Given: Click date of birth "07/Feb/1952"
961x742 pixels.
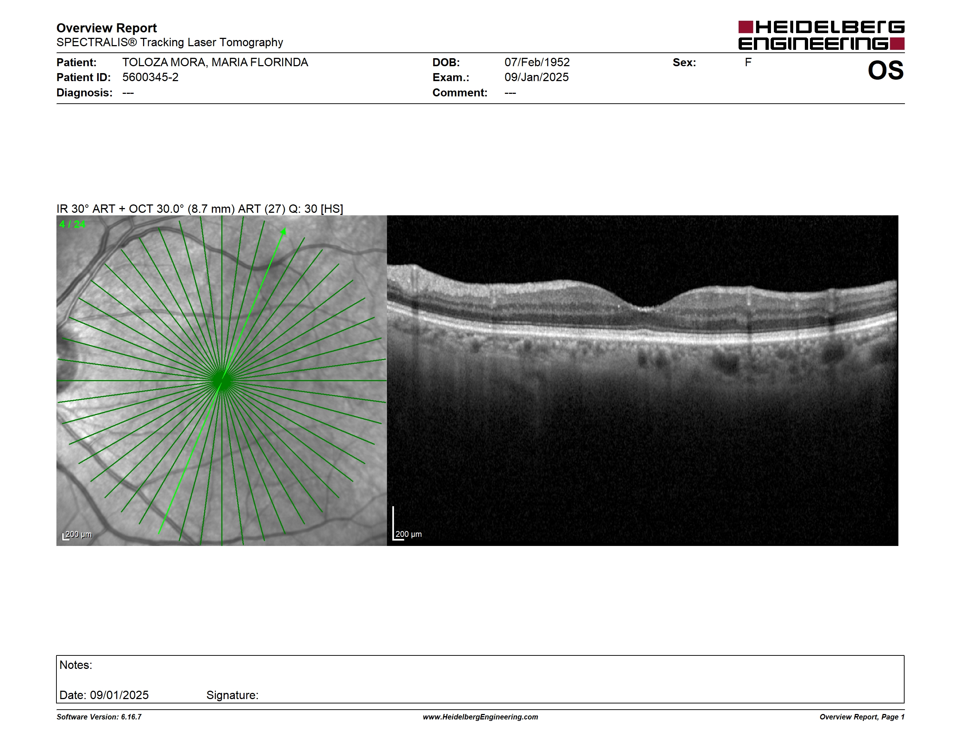Looking at the screenshot, I should [537, 63].
